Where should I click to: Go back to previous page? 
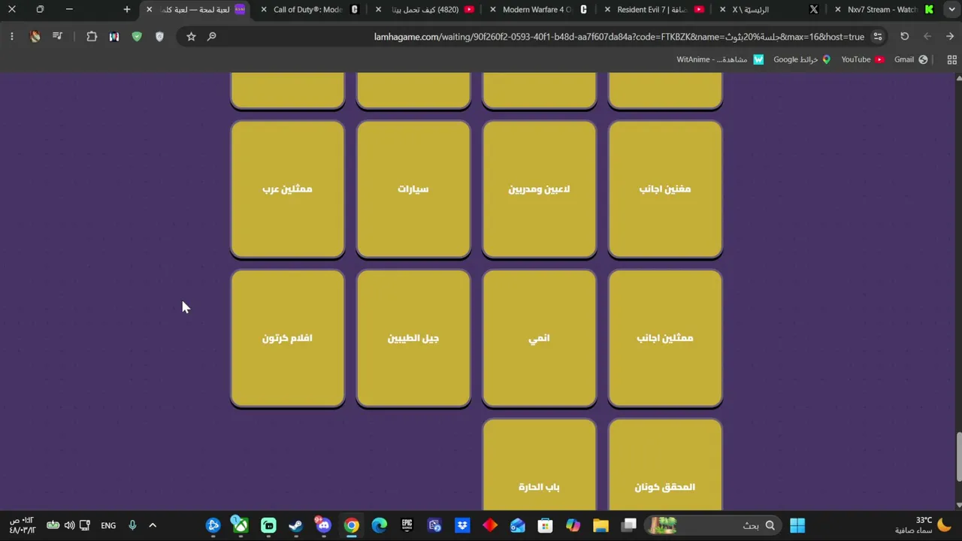[950, 36]
